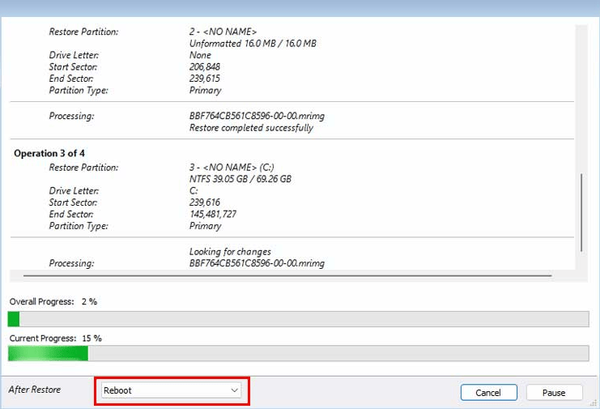This screenshot has height=409, width=600.
Task: Click the Cancel button
Action: (488, 393)
